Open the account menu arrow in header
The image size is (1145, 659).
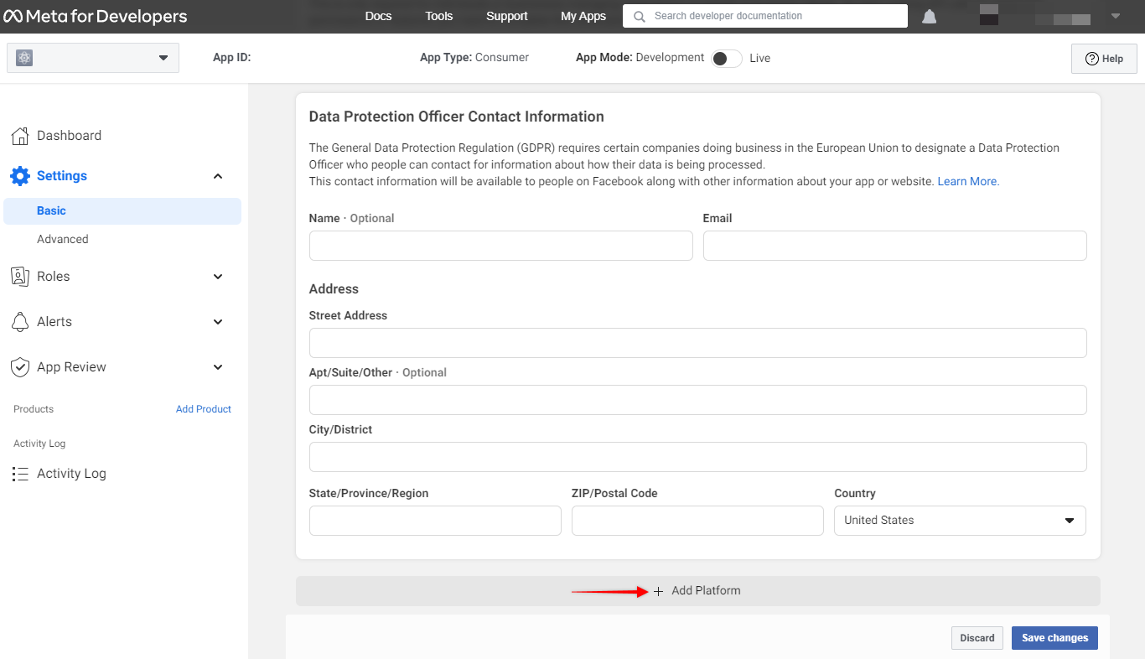(1115, 16)
